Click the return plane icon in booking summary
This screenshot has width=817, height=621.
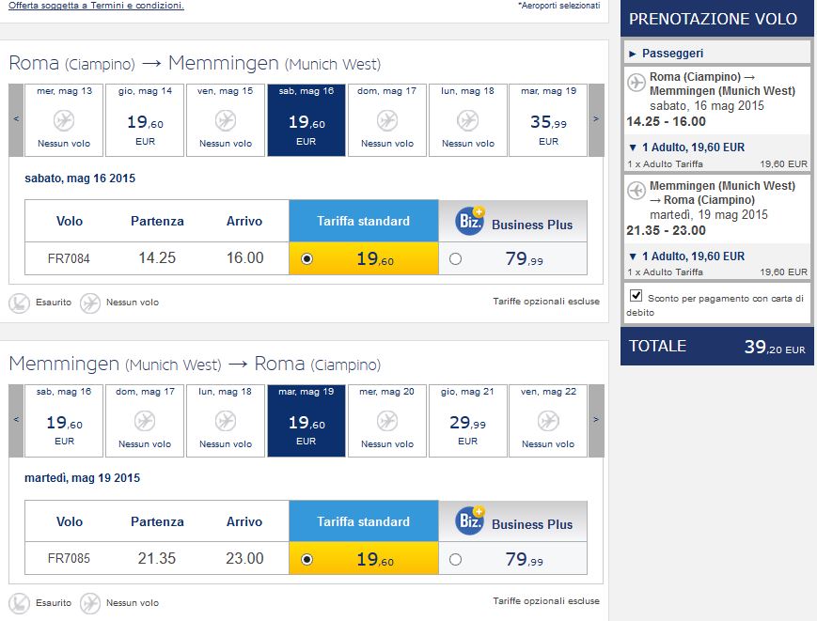[636, 192]
